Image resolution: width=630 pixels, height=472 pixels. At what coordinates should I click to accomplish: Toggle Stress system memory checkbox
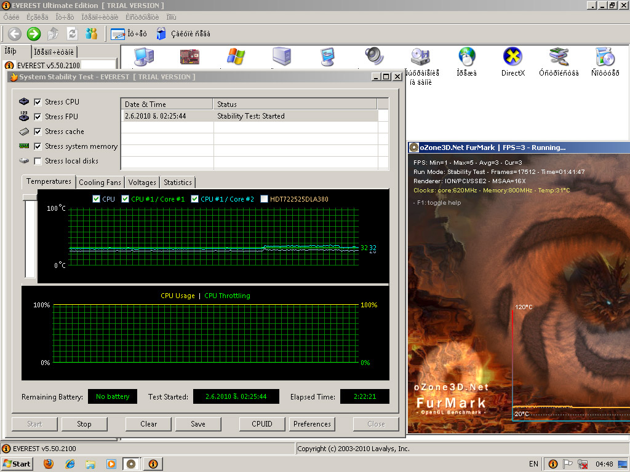(x=38, y=146)
